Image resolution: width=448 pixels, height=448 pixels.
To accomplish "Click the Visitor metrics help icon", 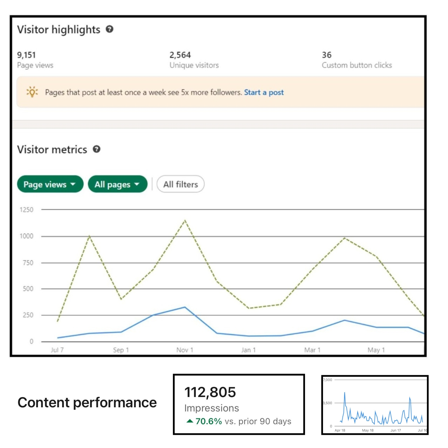I will (97, 149).
